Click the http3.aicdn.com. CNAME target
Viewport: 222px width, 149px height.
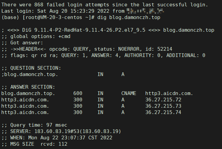(169, 93)
